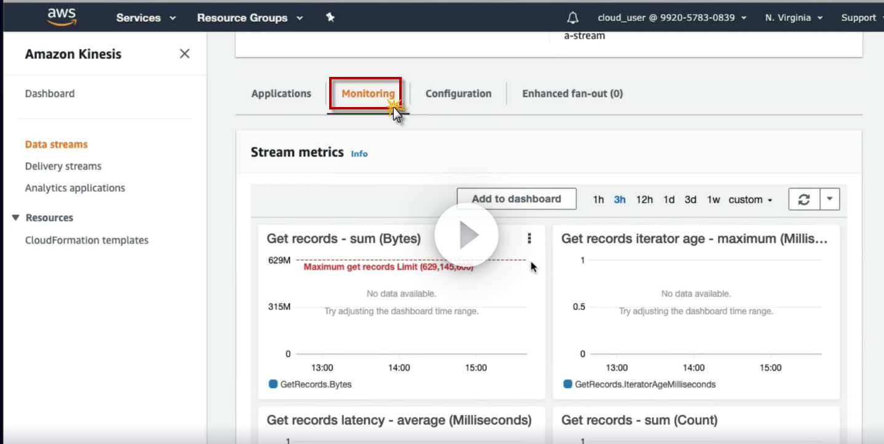Open the Support menu
The height and width of the screenshot is (444, 884).
click(x=862, y=18)
